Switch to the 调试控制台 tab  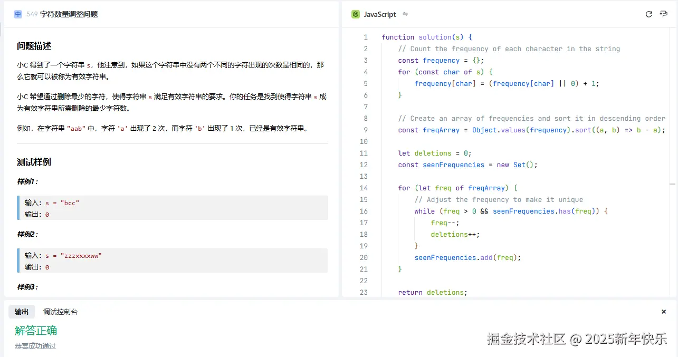pyautogui.click(x=60, y=312)
